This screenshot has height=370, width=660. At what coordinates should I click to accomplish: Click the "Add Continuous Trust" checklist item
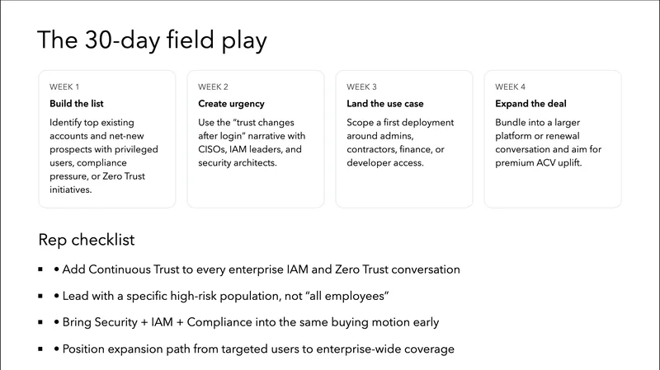pos(264,269)
